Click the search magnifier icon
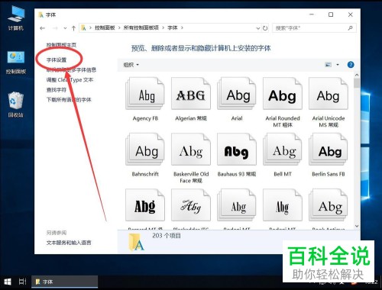This screenshot has height=290, width=382. 351,28
